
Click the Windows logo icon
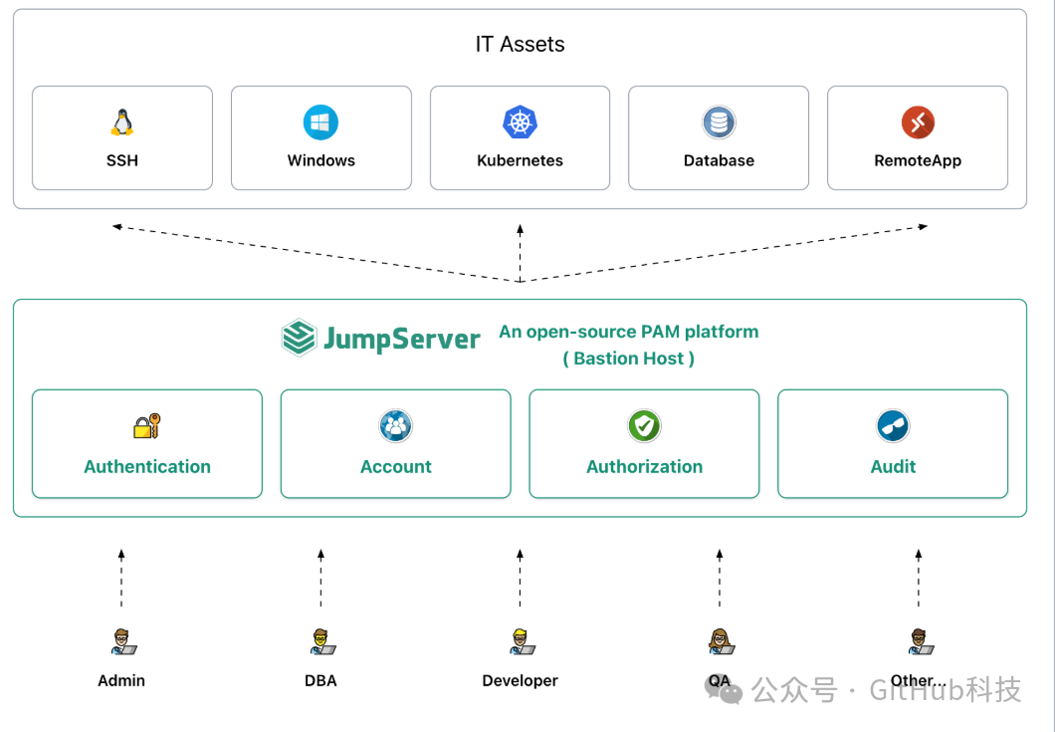click(x=320, y=122)
